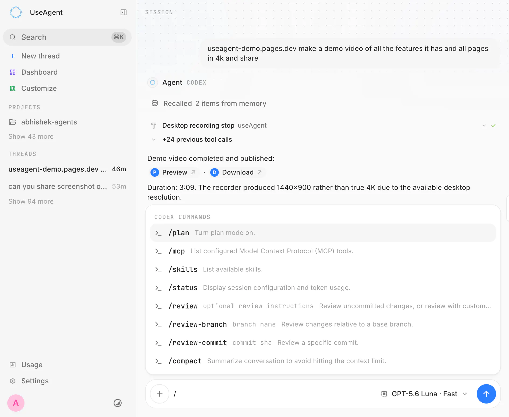Click the Dashboard grid icon

tap(13, 72)
